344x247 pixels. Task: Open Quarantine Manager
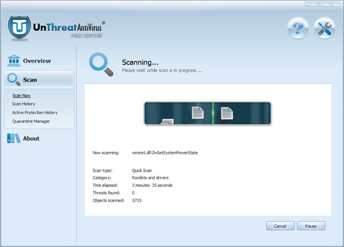[x=31, y=121]
